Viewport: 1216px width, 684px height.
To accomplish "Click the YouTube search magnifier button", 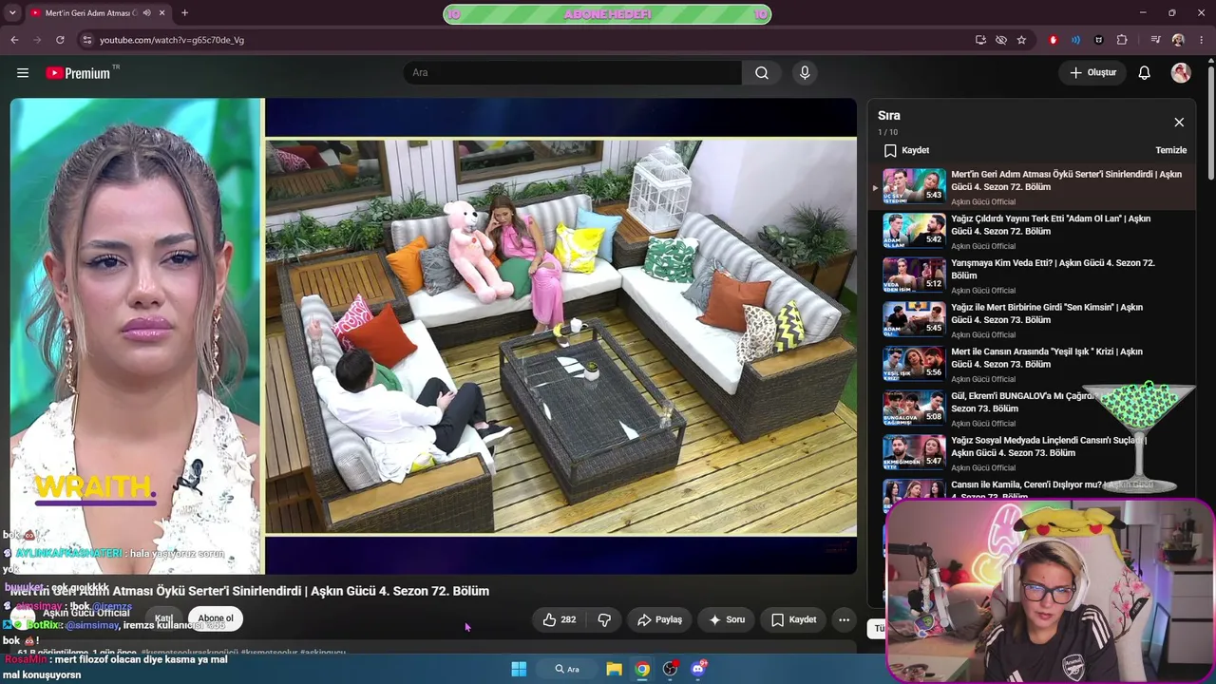I will pyautogui.click(x=762, y=73).
